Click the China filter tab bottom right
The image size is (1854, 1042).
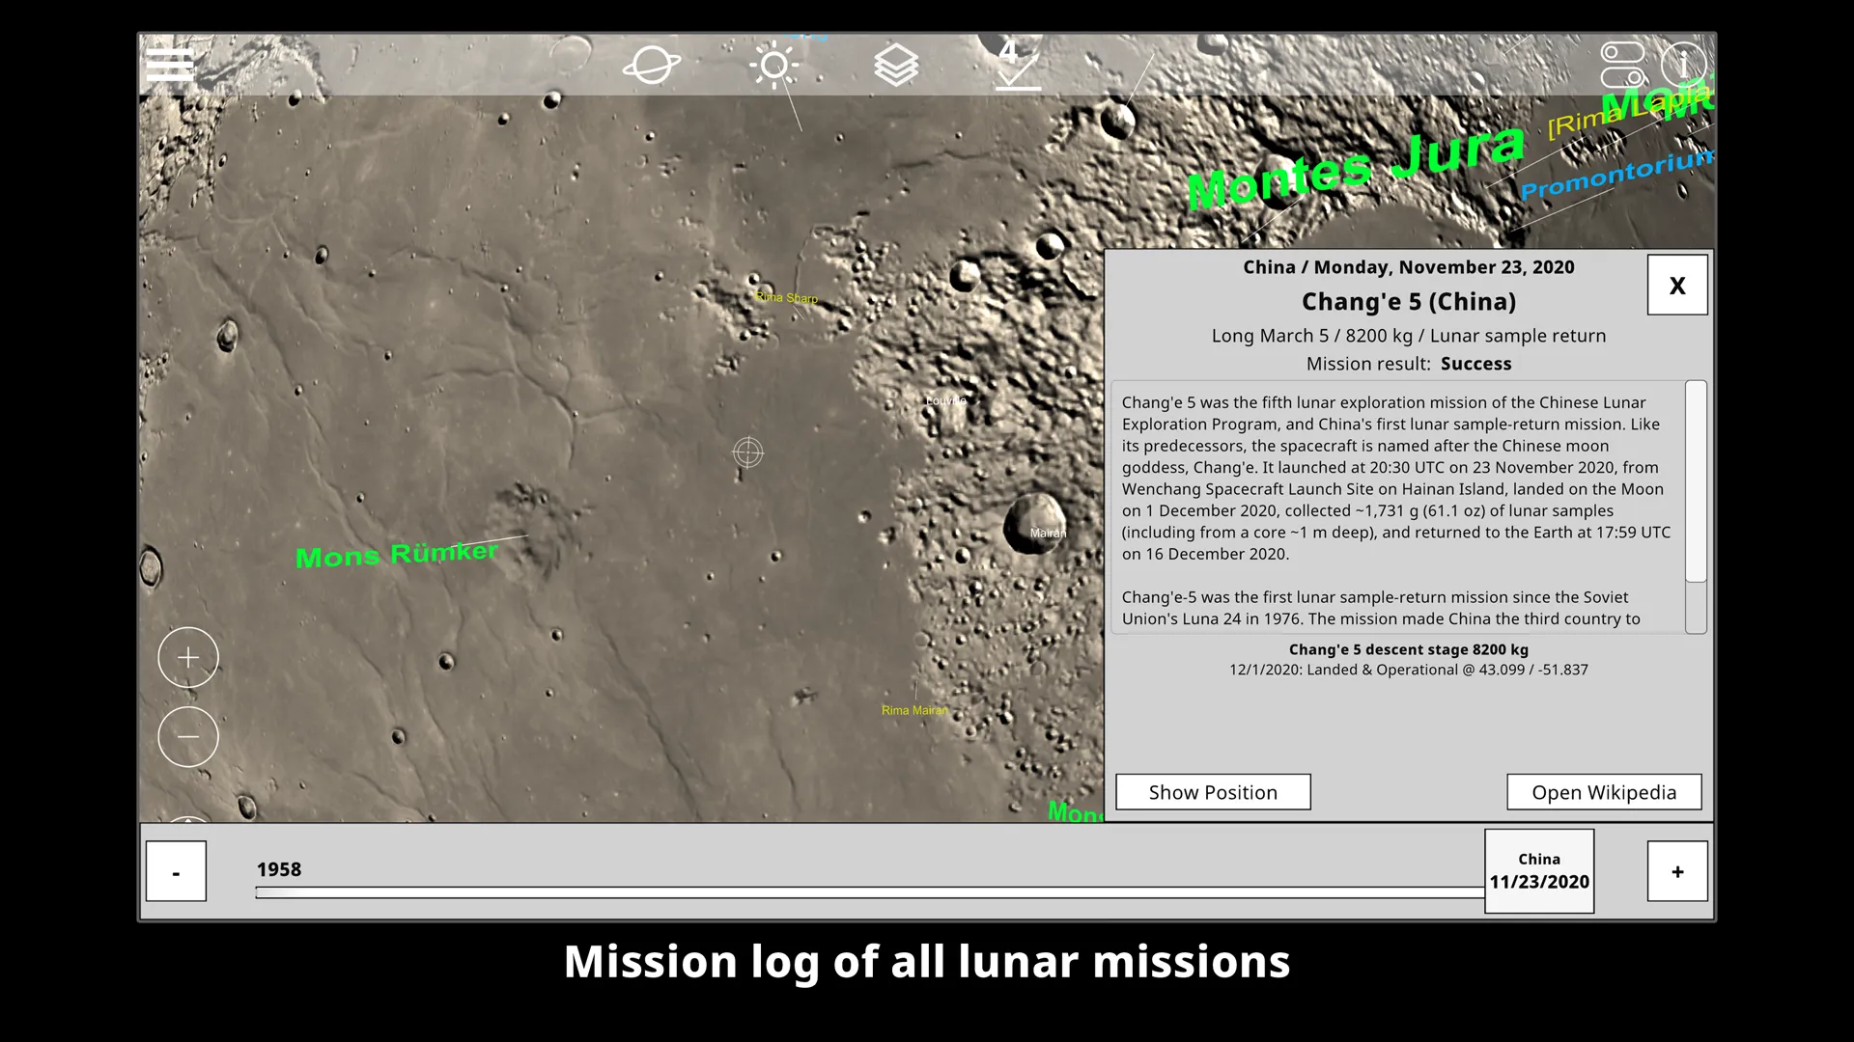tap(1538, 870)
